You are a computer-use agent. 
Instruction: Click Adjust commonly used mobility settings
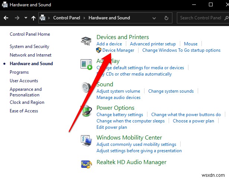tap(136, 144)
